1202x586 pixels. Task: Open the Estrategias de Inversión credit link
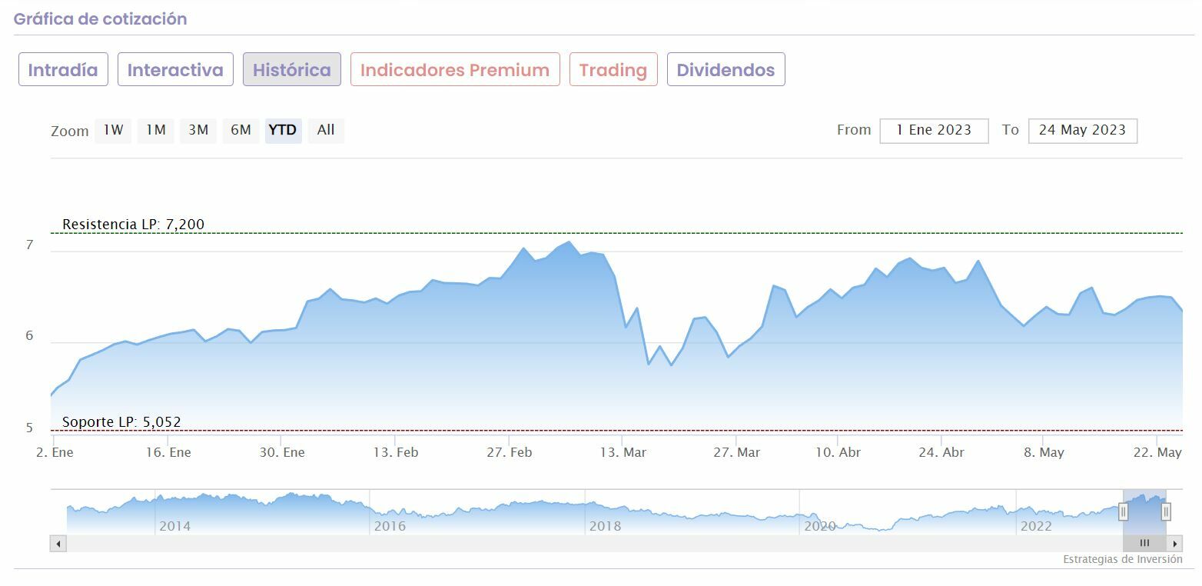pyautogui.click(x=1122, y=559)
